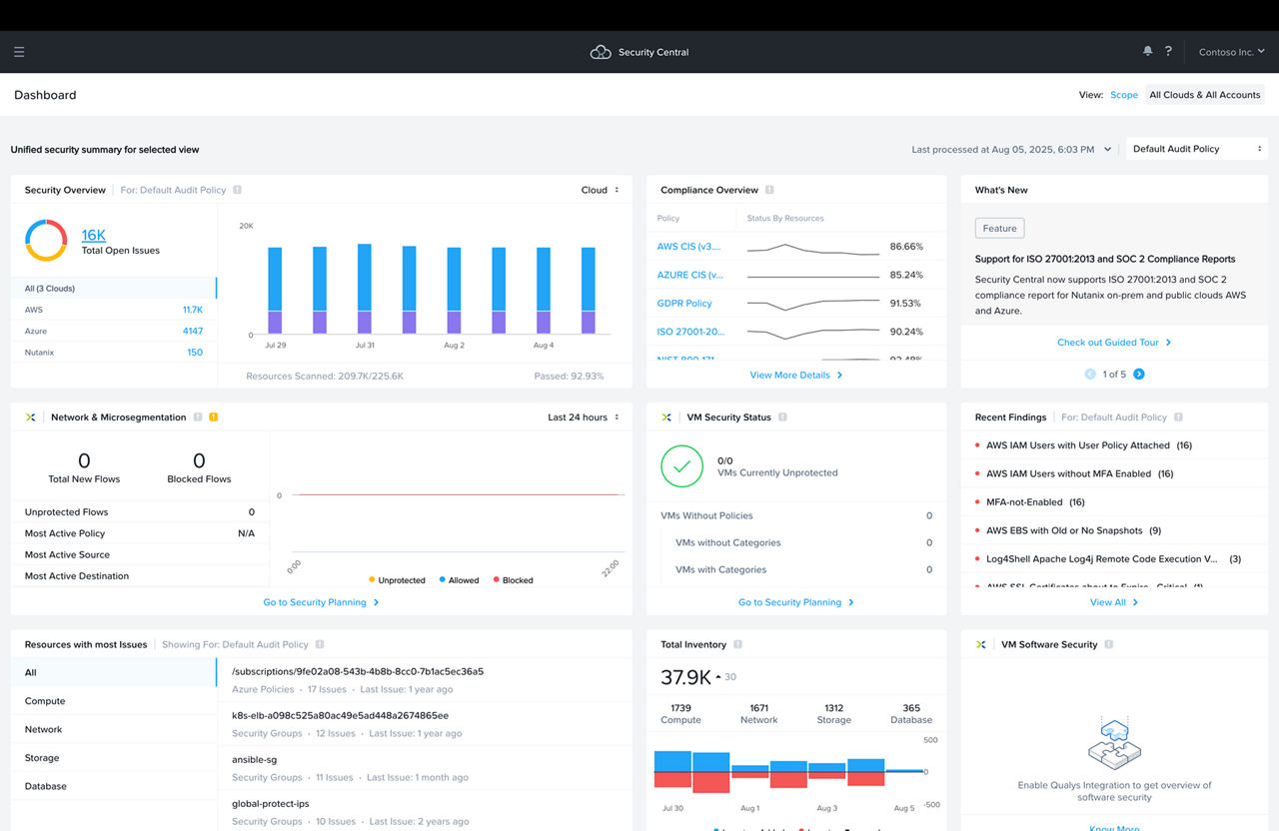Click the Nutanix icon on VM Security Status widget
The width and height of the screenshot is (1279, 831).
coord(665,416)
